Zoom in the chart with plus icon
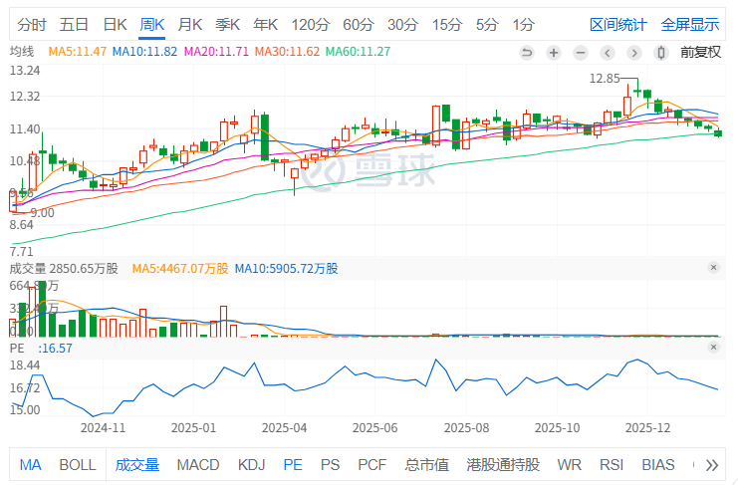 click(x=554, y=52)
